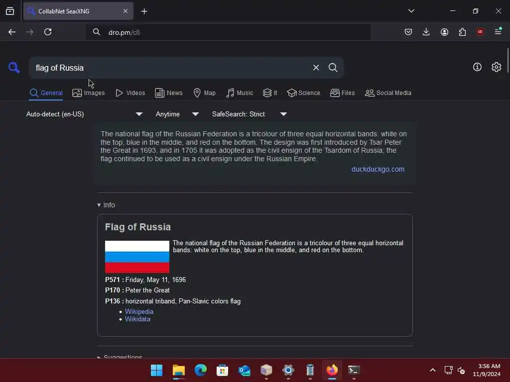Open the Save to Pocket icon
510x382 pixels.
pyautogui.click(x=408, y=32)
